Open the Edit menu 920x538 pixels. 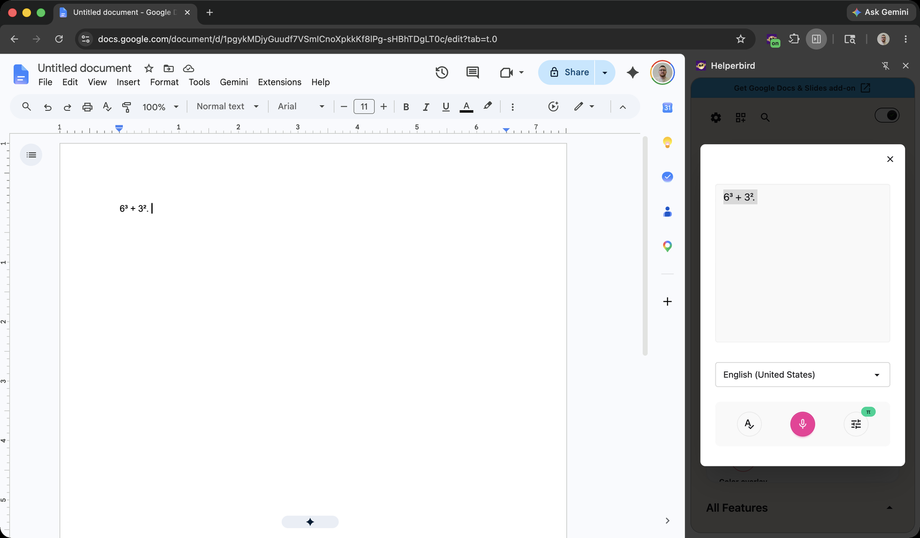tap(70, 82)
